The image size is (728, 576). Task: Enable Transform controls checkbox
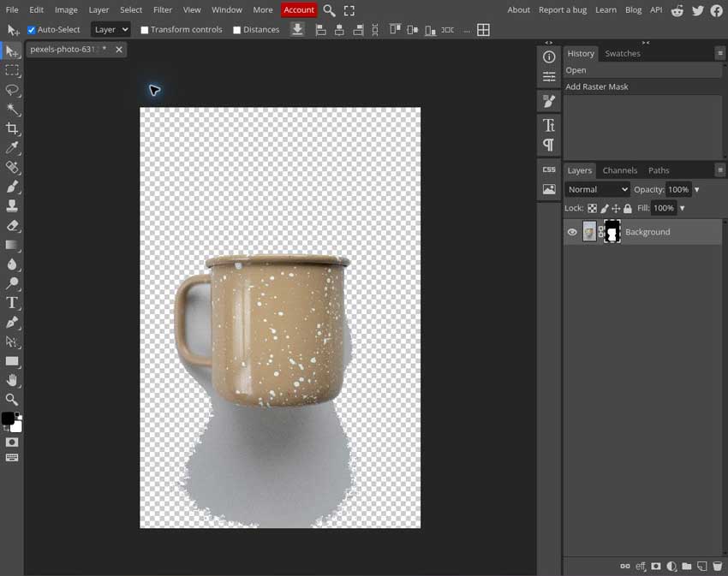(x=145, y=30)
